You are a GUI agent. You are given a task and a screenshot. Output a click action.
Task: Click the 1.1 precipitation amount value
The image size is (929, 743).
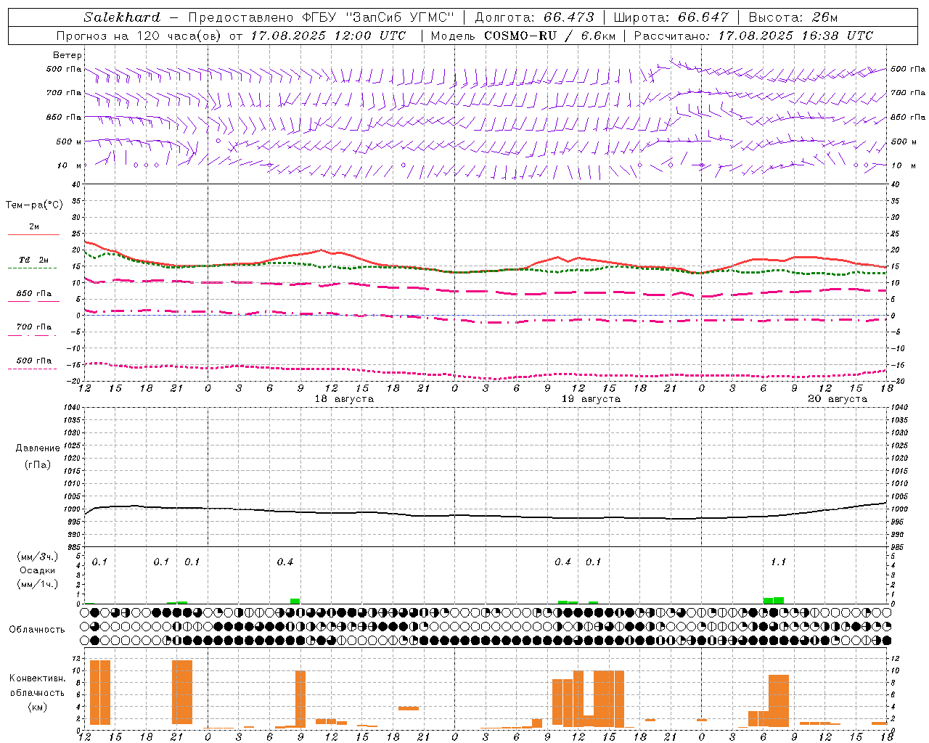(778, 562)
